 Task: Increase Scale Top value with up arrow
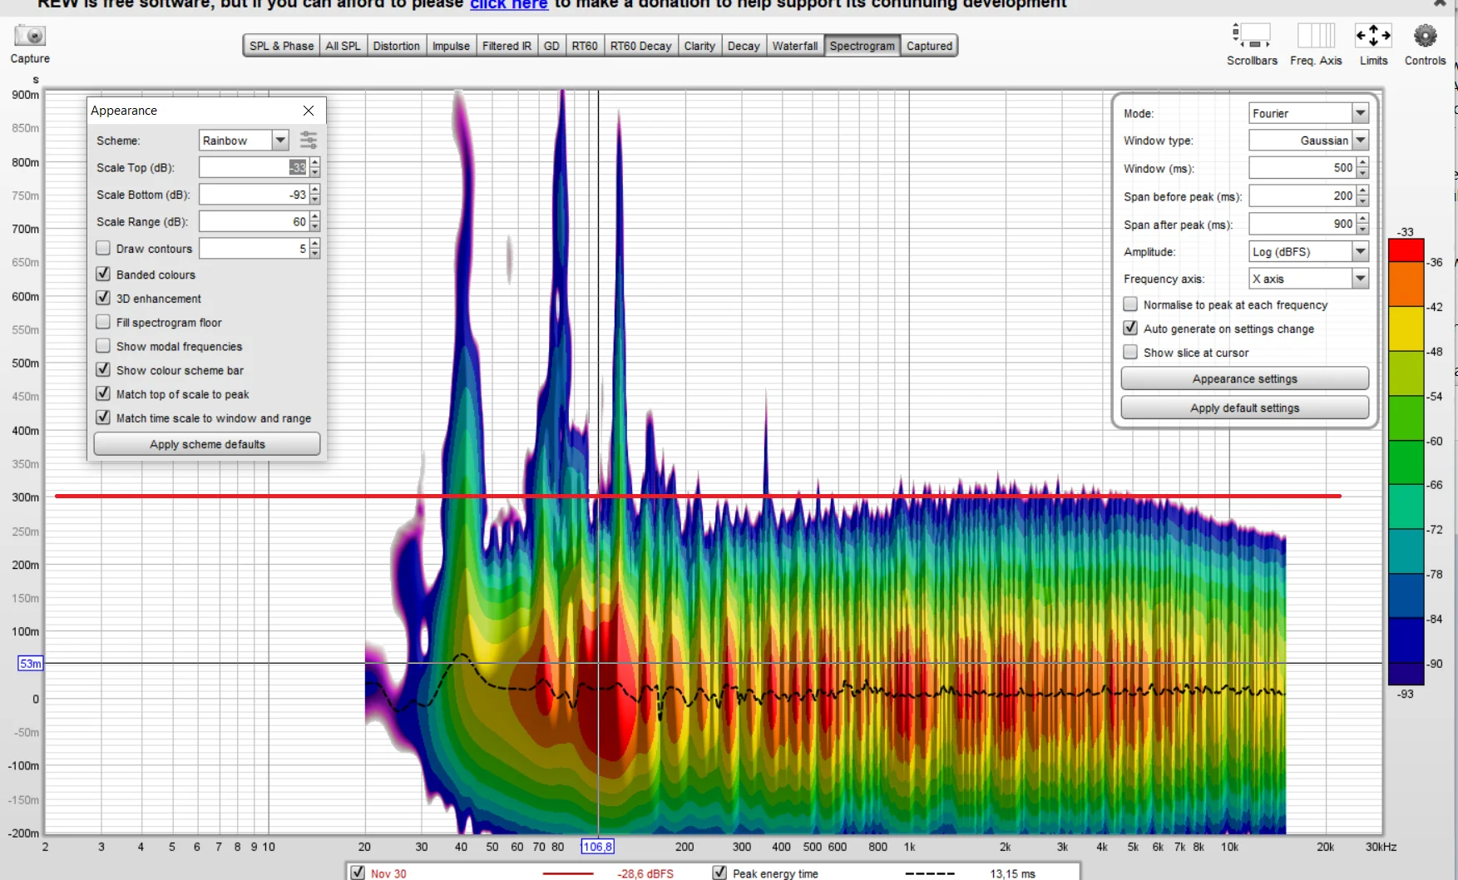[314, 162]
